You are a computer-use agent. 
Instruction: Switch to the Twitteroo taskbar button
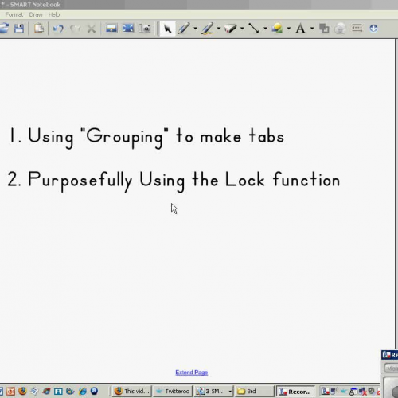pyautogui.click(x=173, y=391)
